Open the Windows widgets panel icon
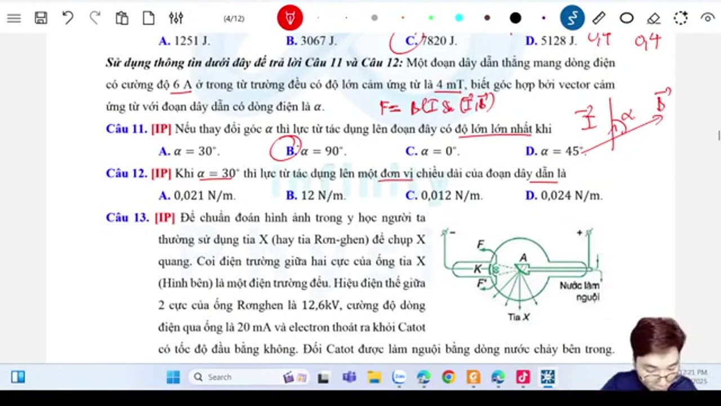 click(18, 377)
